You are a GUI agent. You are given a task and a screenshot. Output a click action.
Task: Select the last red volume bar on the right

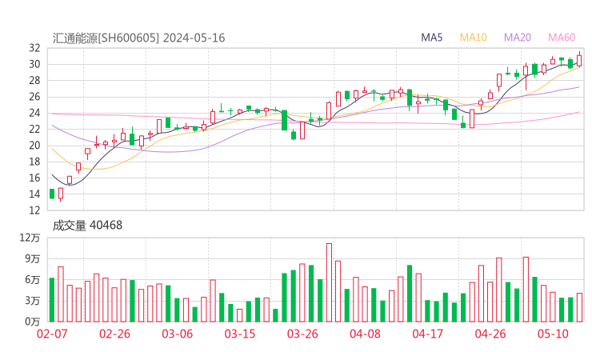pyautogui.click(x=579, y=307)
